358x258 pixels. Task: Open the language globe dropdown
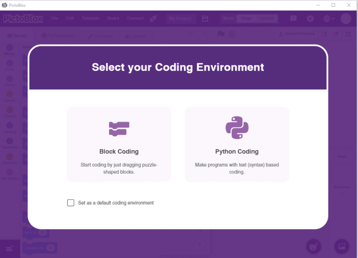329,19
